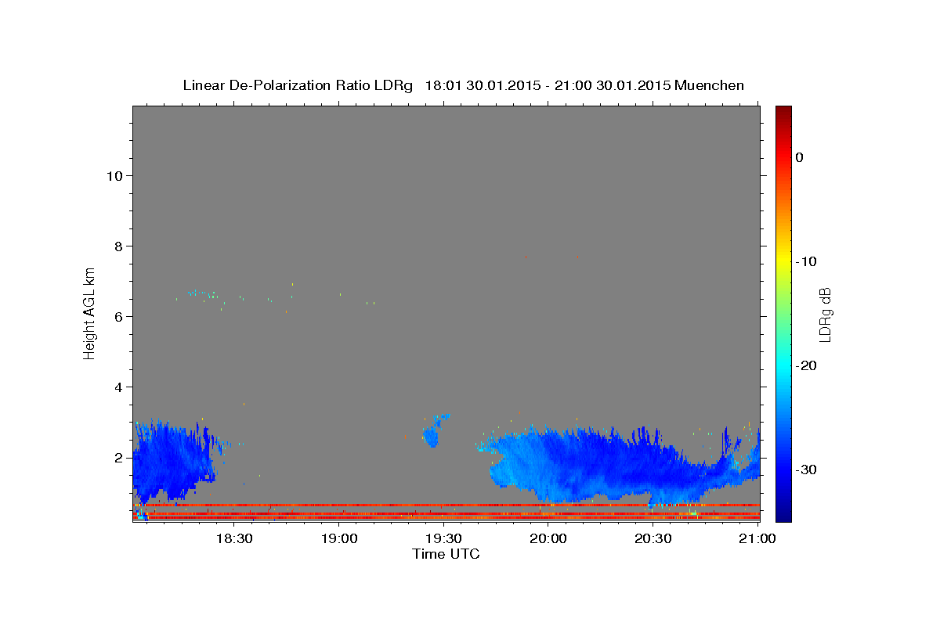Click the colorbar value '-20'
The width and height of the screenshot is (940, 626).
coord(805,365)
